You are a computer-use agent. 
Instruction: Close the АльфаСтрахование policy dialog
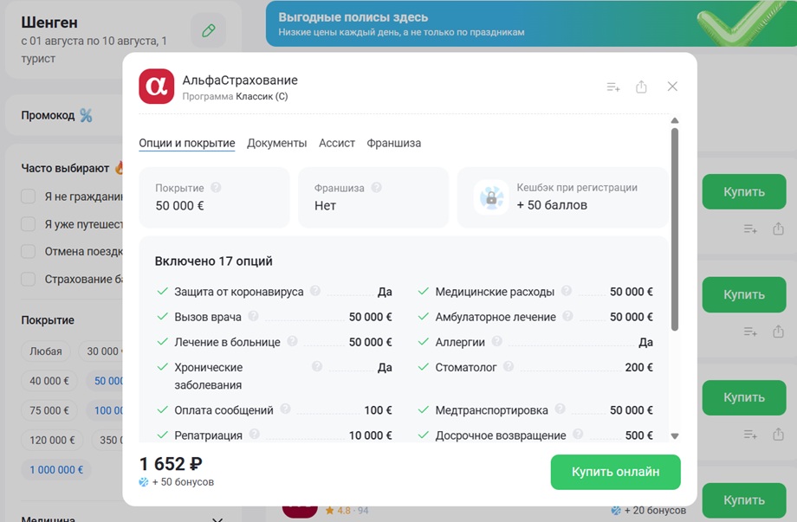point(672,87)
